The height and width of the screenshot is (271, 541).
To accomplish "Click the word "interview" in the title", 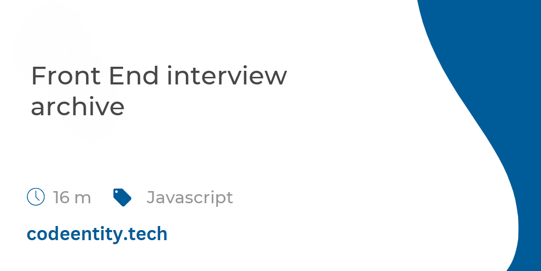I will pyautogui.click(x=227, y=76).
